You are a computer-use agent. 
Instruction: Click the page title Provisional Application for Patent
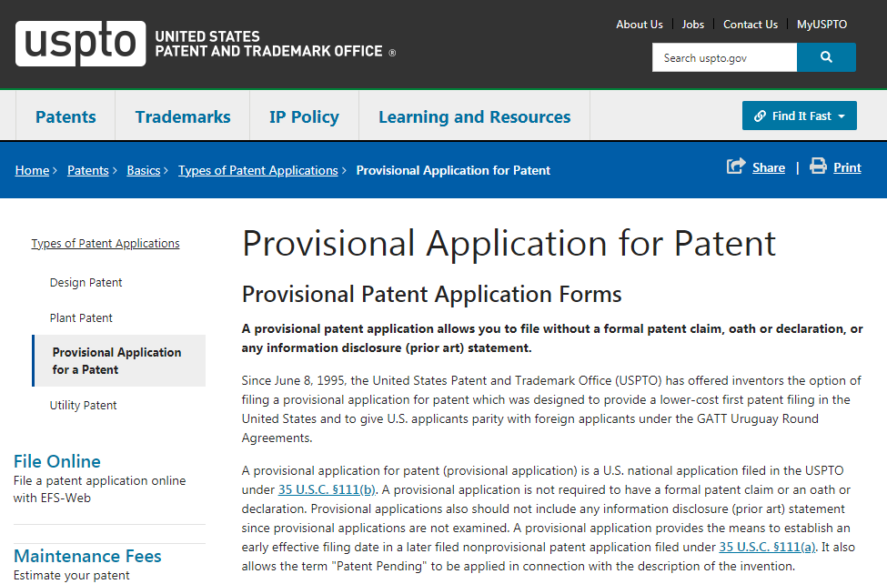coord(509,244)
